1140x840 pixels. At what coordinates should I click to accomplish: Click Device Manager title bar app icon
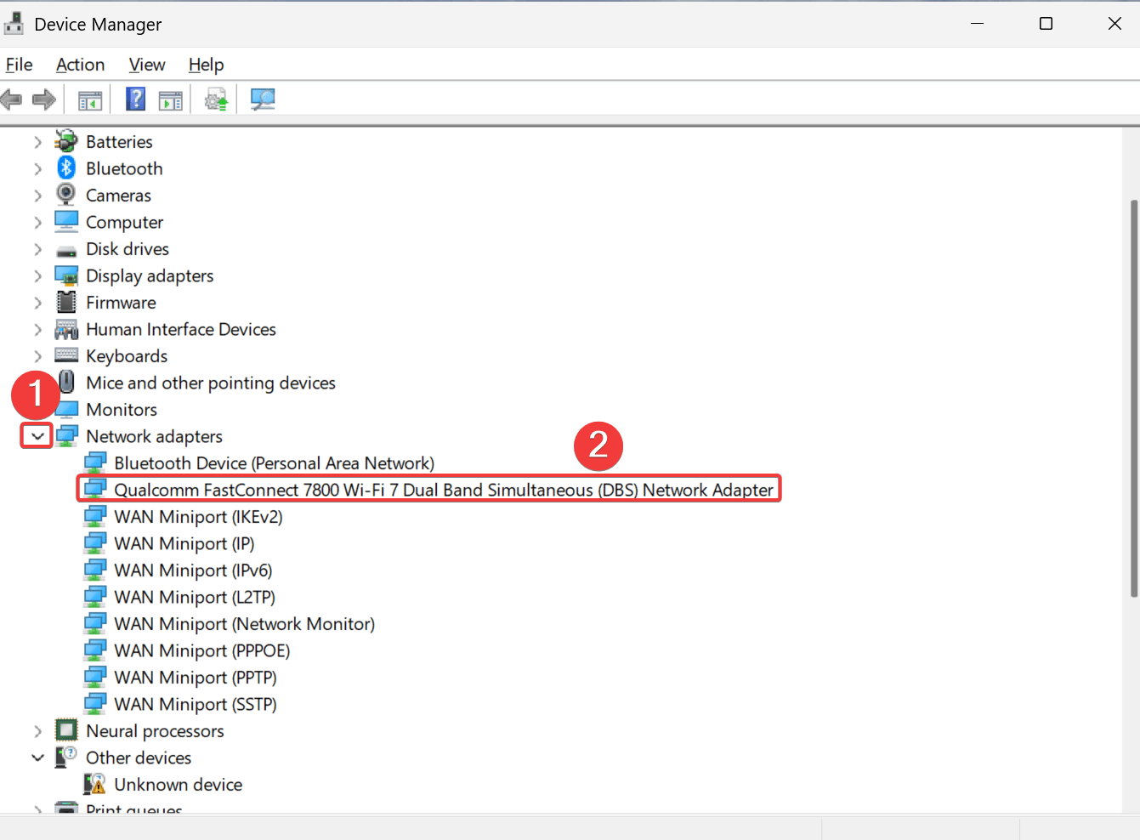14,24
